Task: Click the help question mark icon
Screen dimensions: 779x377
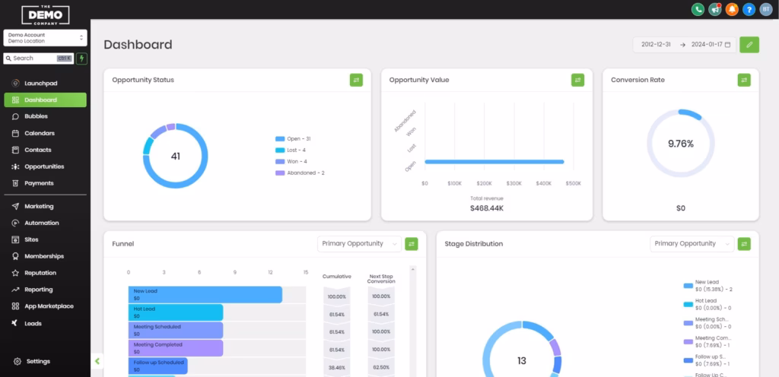Action: (749, 9)
